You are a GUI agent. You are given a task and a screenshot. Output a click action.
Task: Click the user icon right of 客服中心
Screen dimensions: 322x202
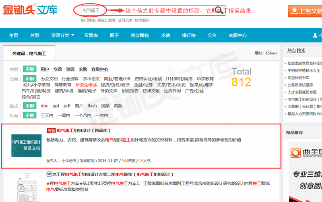317,35
